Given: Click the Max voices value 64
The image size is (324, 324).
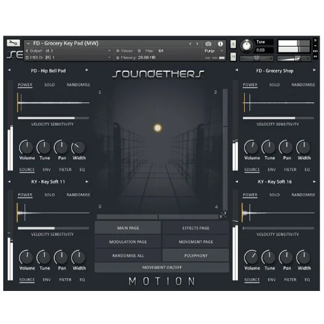Looking at the screenshot, I should (x=161, y=51).
